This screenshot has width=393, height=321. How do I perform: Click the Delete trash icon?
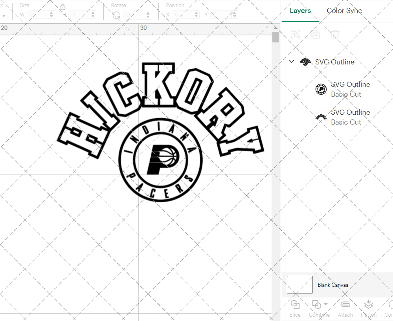pos(334,34)
